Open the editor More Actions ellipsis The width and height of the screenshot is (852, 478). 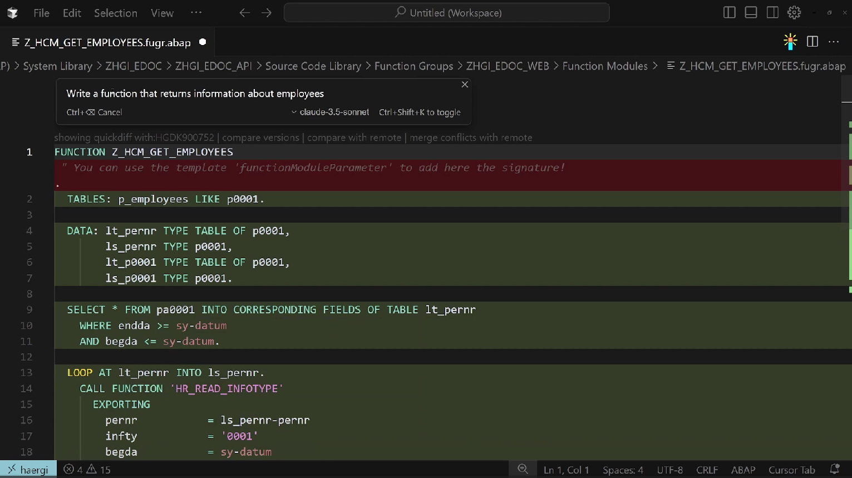coord(834,42)
